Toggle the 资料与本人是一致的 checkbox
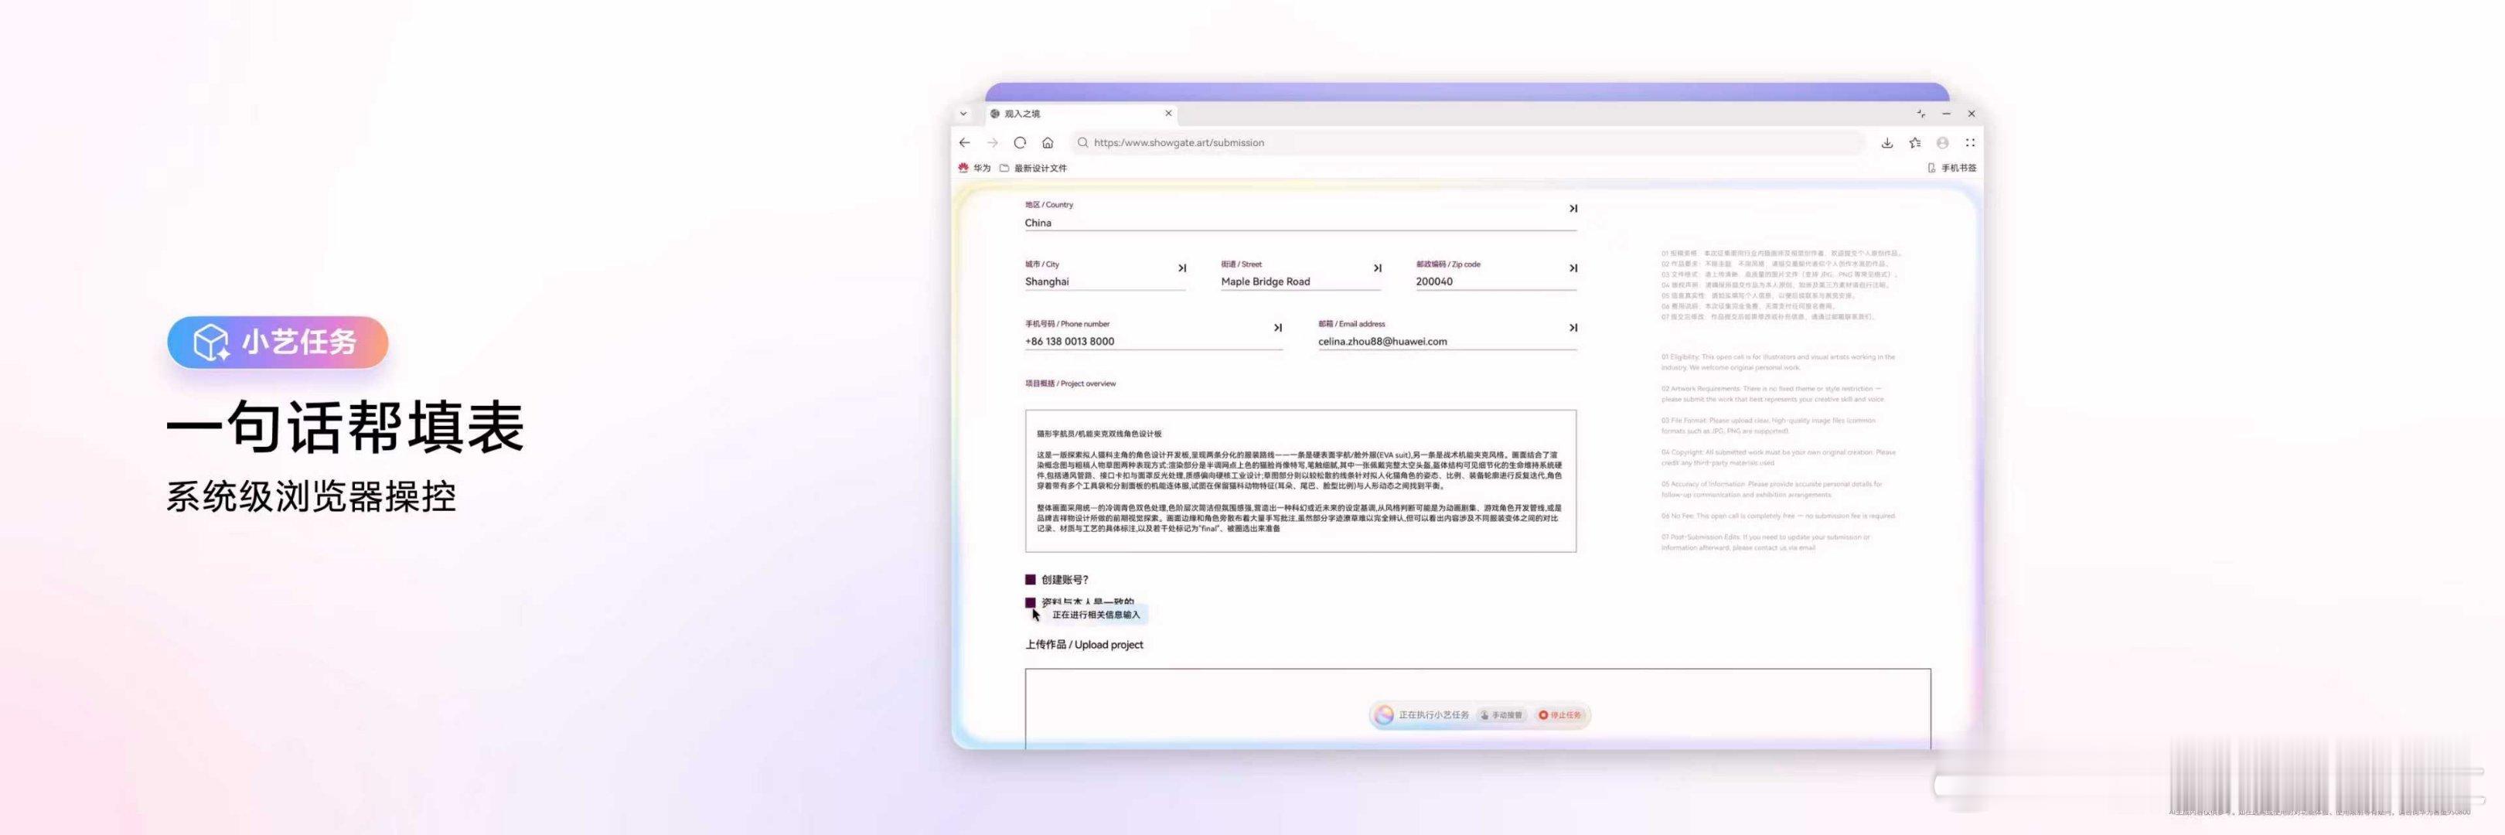 tap(1031, 603)
